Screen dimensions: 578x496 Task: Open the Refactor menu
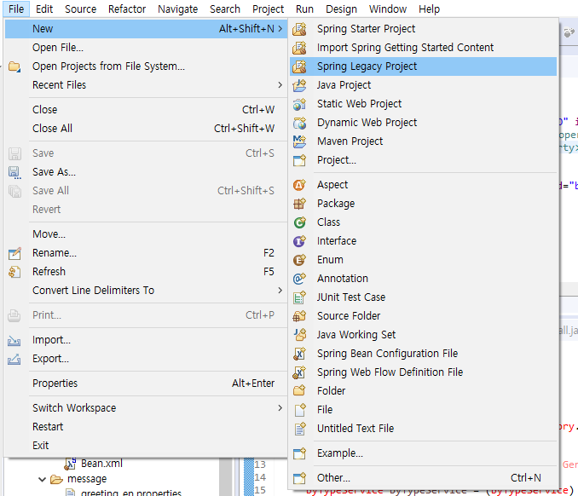[x=127, y=9]
